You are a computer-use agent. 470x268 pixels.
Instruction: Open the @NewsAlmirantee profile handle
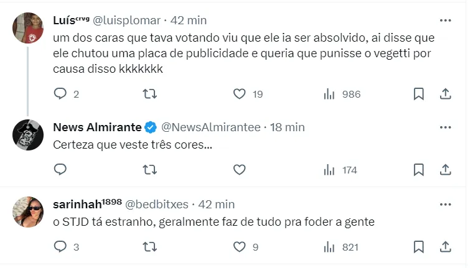211,127
